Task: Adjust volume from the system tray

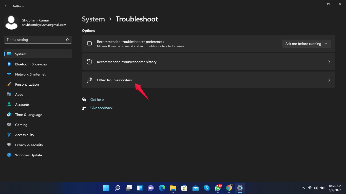Action: 316,188
